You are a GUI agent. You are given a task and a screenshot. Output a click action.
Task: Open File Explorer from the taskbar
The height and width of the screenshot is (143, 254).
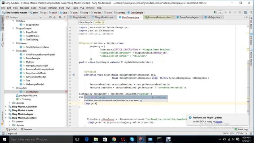[96, 139]
